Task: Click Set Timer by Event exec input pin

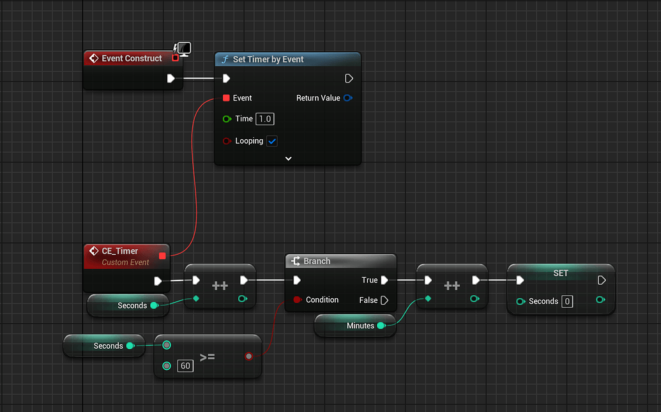Action: 226,79
